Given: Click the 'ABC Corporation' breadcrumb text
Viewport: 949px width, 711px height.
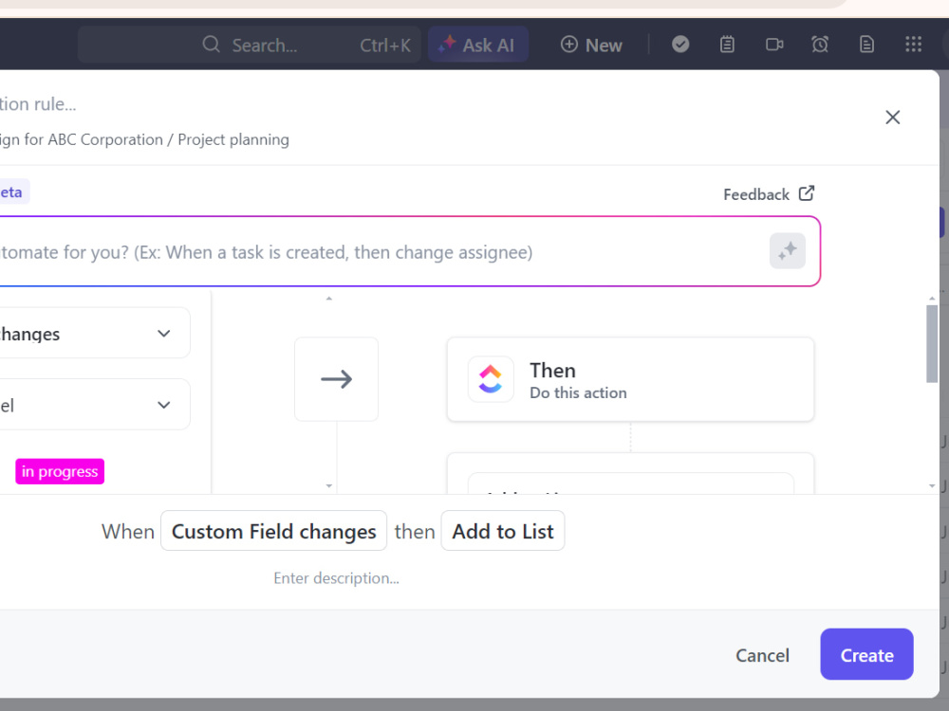Looking at the screenshot, I should [x=105, y=139].
